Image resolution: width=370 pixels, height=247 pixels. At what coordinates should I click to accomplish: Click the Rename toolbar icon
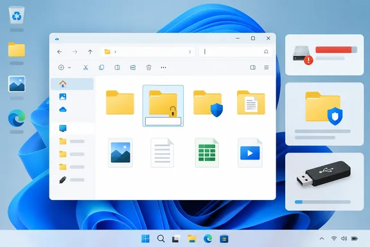133,68
